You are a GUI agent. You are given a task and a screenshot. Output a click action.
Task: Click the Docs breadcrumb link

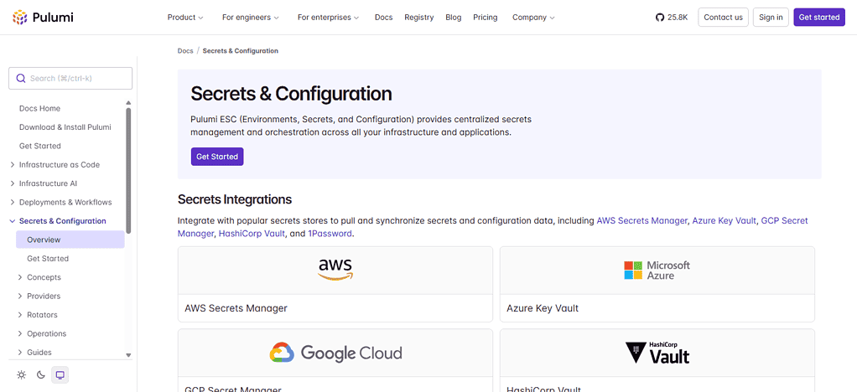tap(185, 51)
